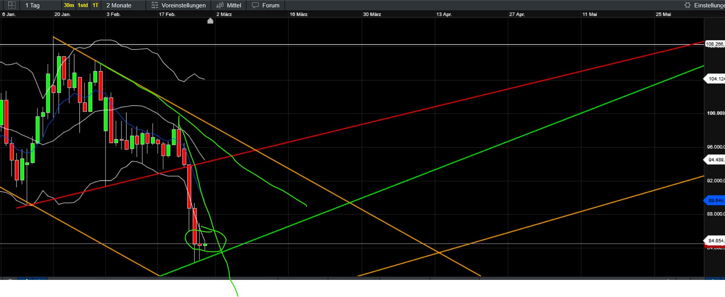Click the speech bubble icon beside Forum
725x297 pixels.
pos(255,5)
